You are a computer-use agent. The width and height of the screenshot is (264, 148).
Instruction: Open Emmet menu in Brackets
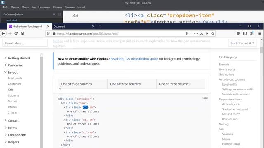(81, 7)
